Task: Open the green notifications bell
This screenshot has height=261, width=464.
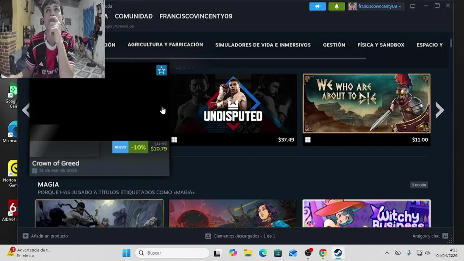Action: pyautogui.click(x=336, y=7)
